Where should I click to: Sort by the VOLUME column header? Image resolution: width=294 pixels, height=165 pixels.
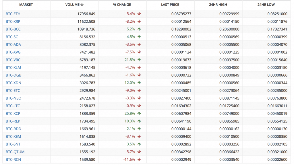[74, 5]
